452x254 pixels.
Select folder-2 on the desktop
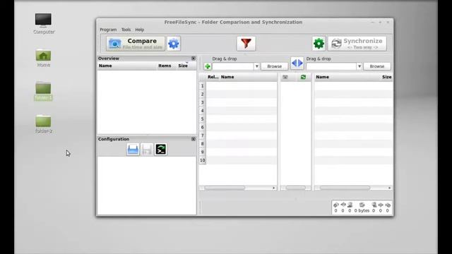point(44,124)
